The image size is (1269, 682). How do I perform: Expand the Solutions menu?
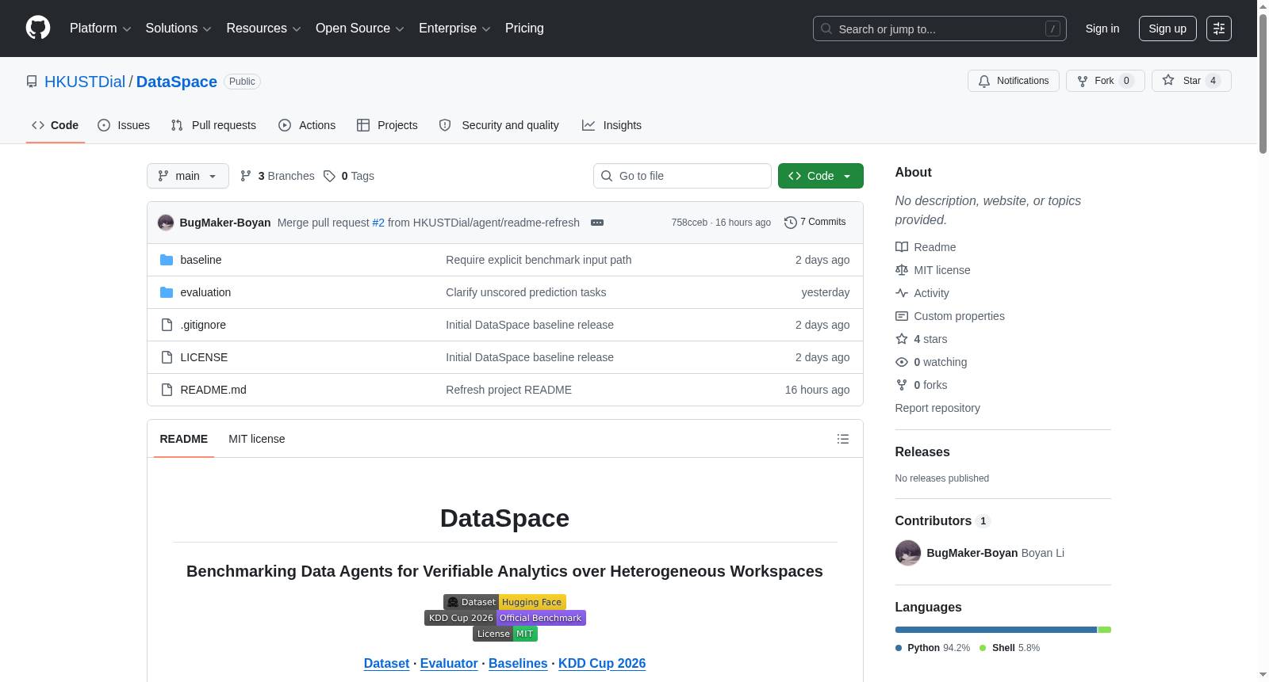178,29
